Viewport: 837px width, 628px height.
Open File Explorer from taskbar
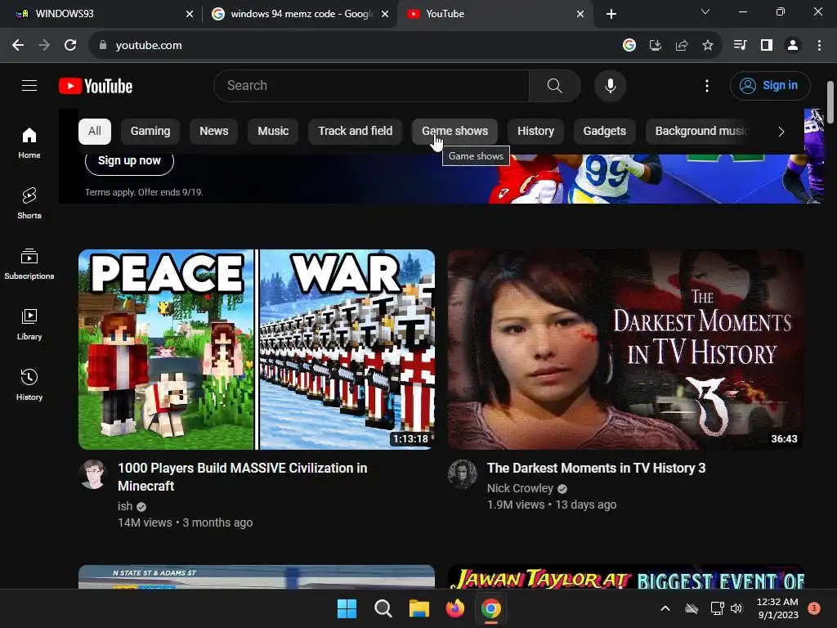point(419,608)
